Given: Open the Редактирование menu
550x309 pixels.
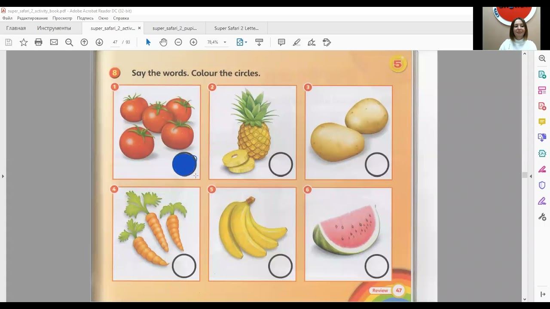Looking at the screenshot, I should 32,18.
